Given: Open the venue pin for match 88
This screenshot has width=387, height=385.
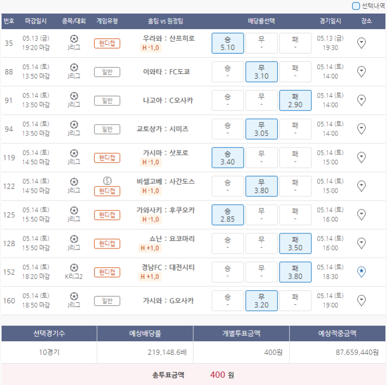Looking at the screenshot, I should (361, 71).
